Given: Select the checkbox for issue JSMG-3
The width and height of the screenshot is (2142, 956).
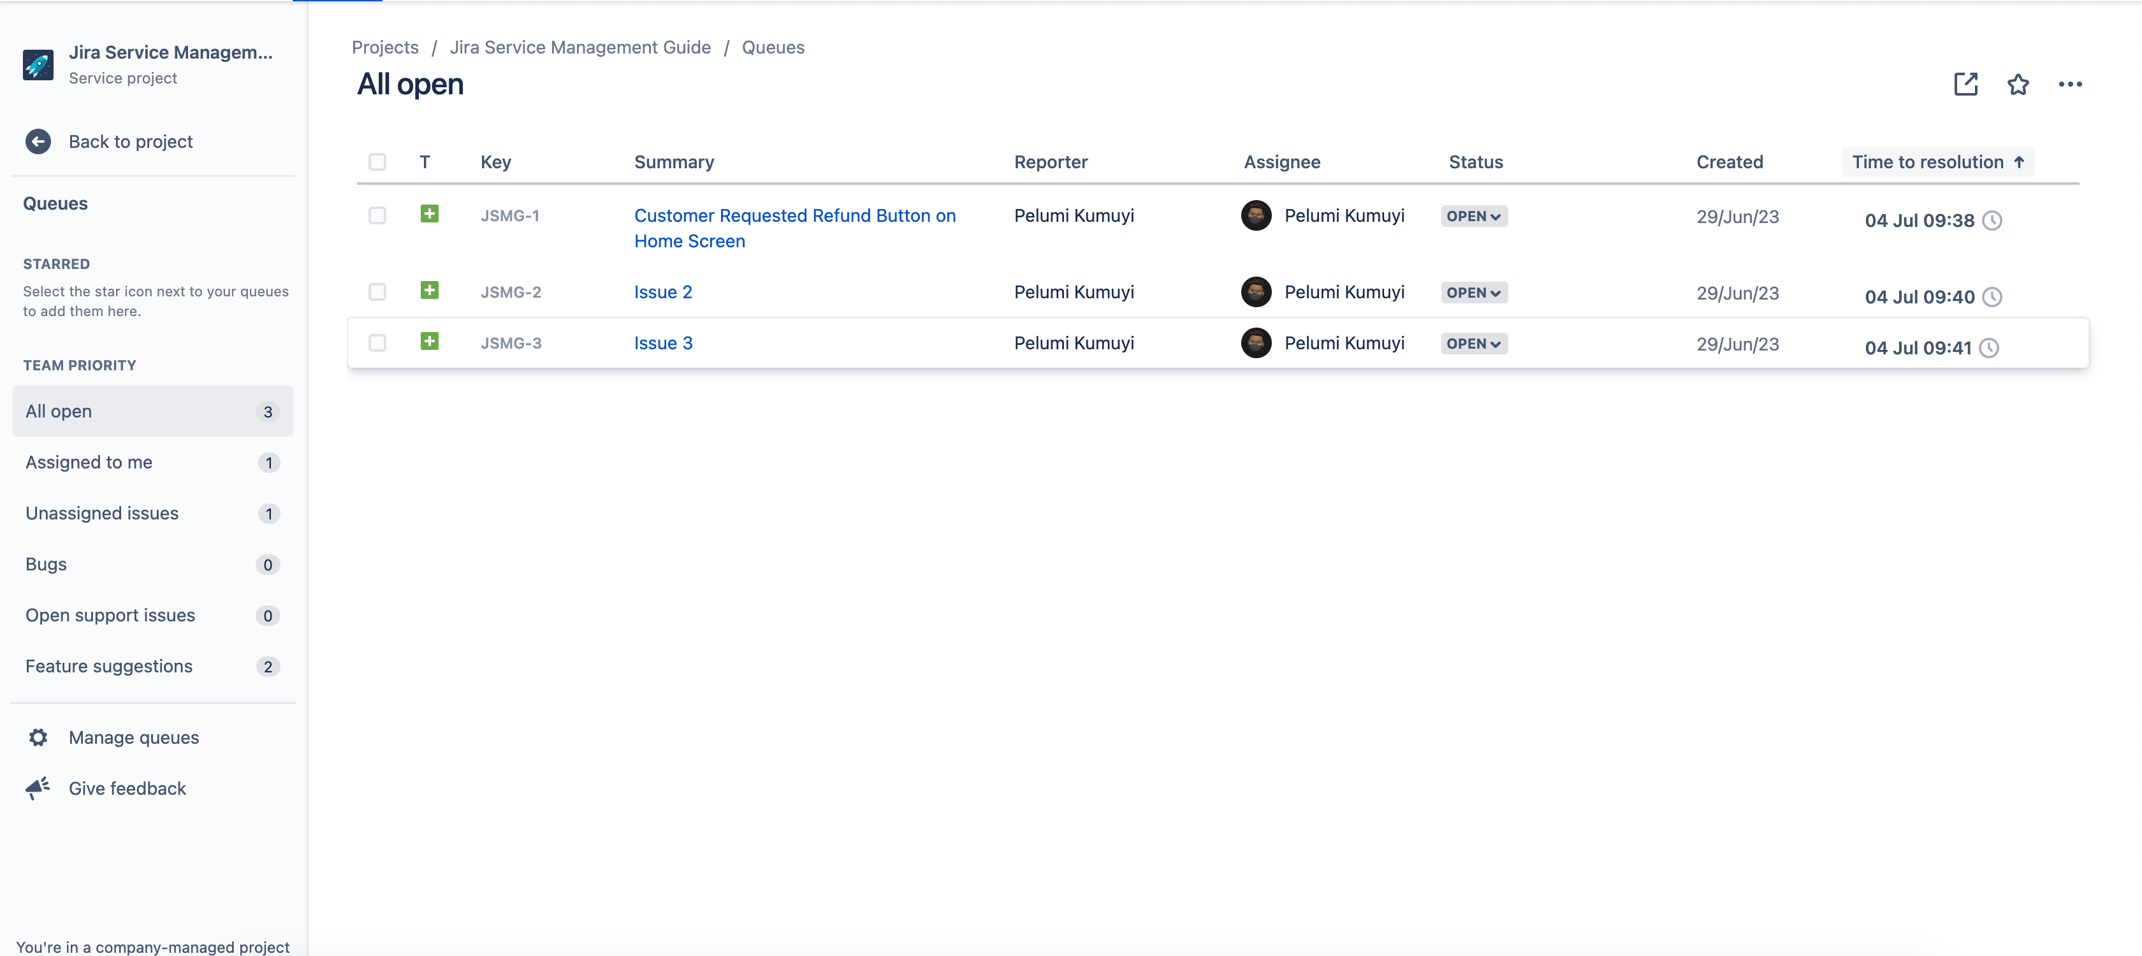Looking at the screenshot, I should (377, 344).
